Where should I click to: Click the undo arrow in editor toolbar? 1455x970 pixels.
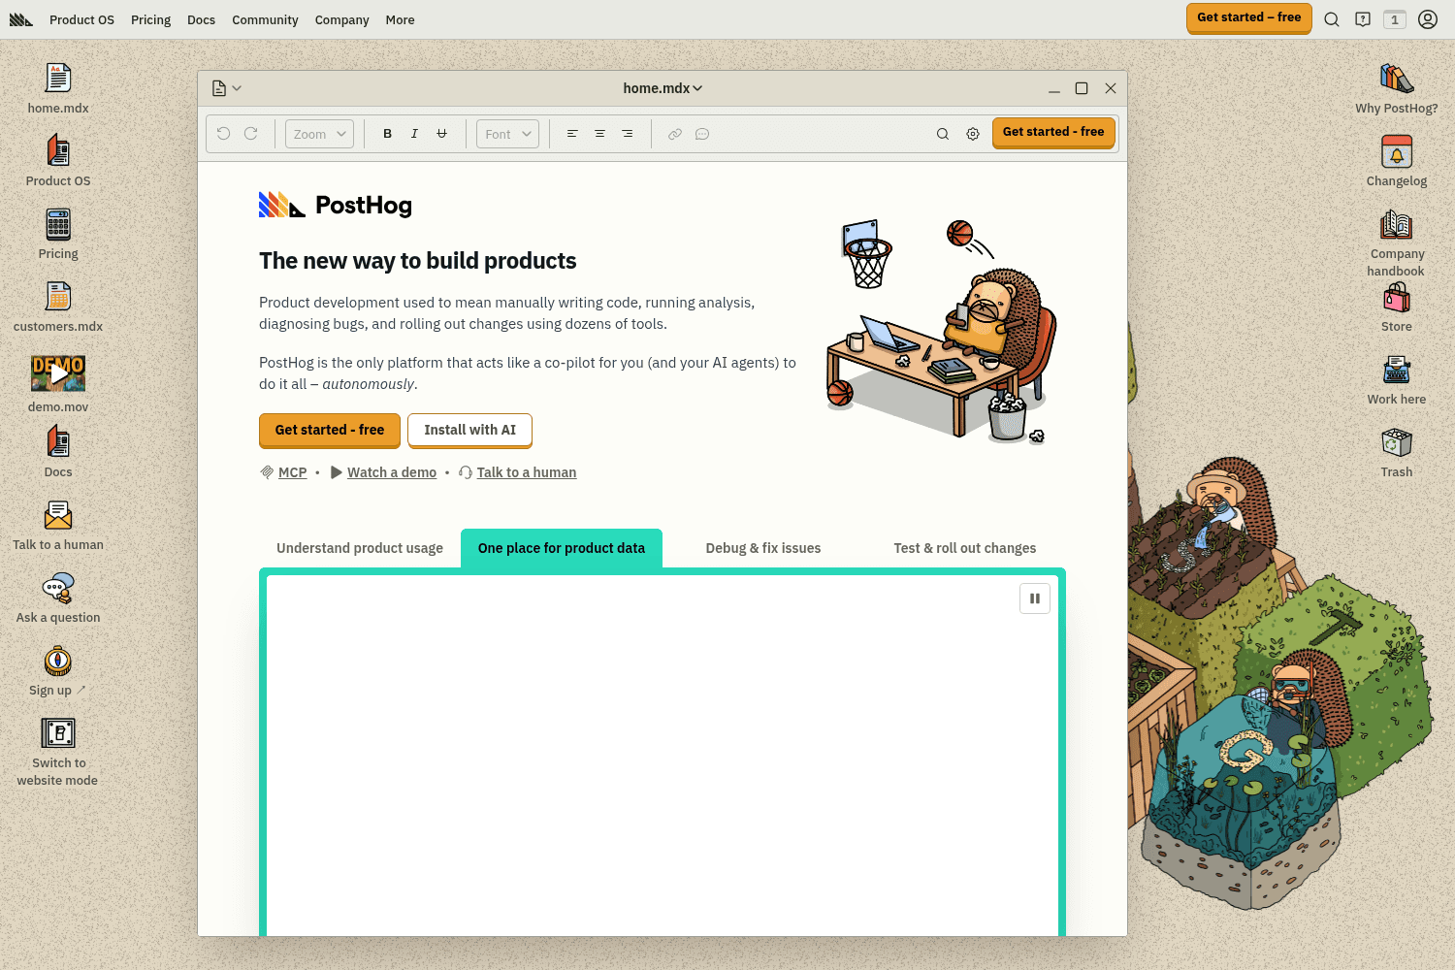click(x=224, y=134)
